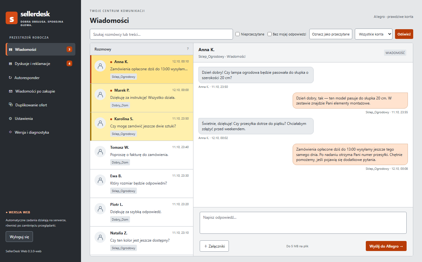
Task: Click the Dyskusje i reklamacje sidebar icon
Action: pyautogui.click(x=11, y=64)
